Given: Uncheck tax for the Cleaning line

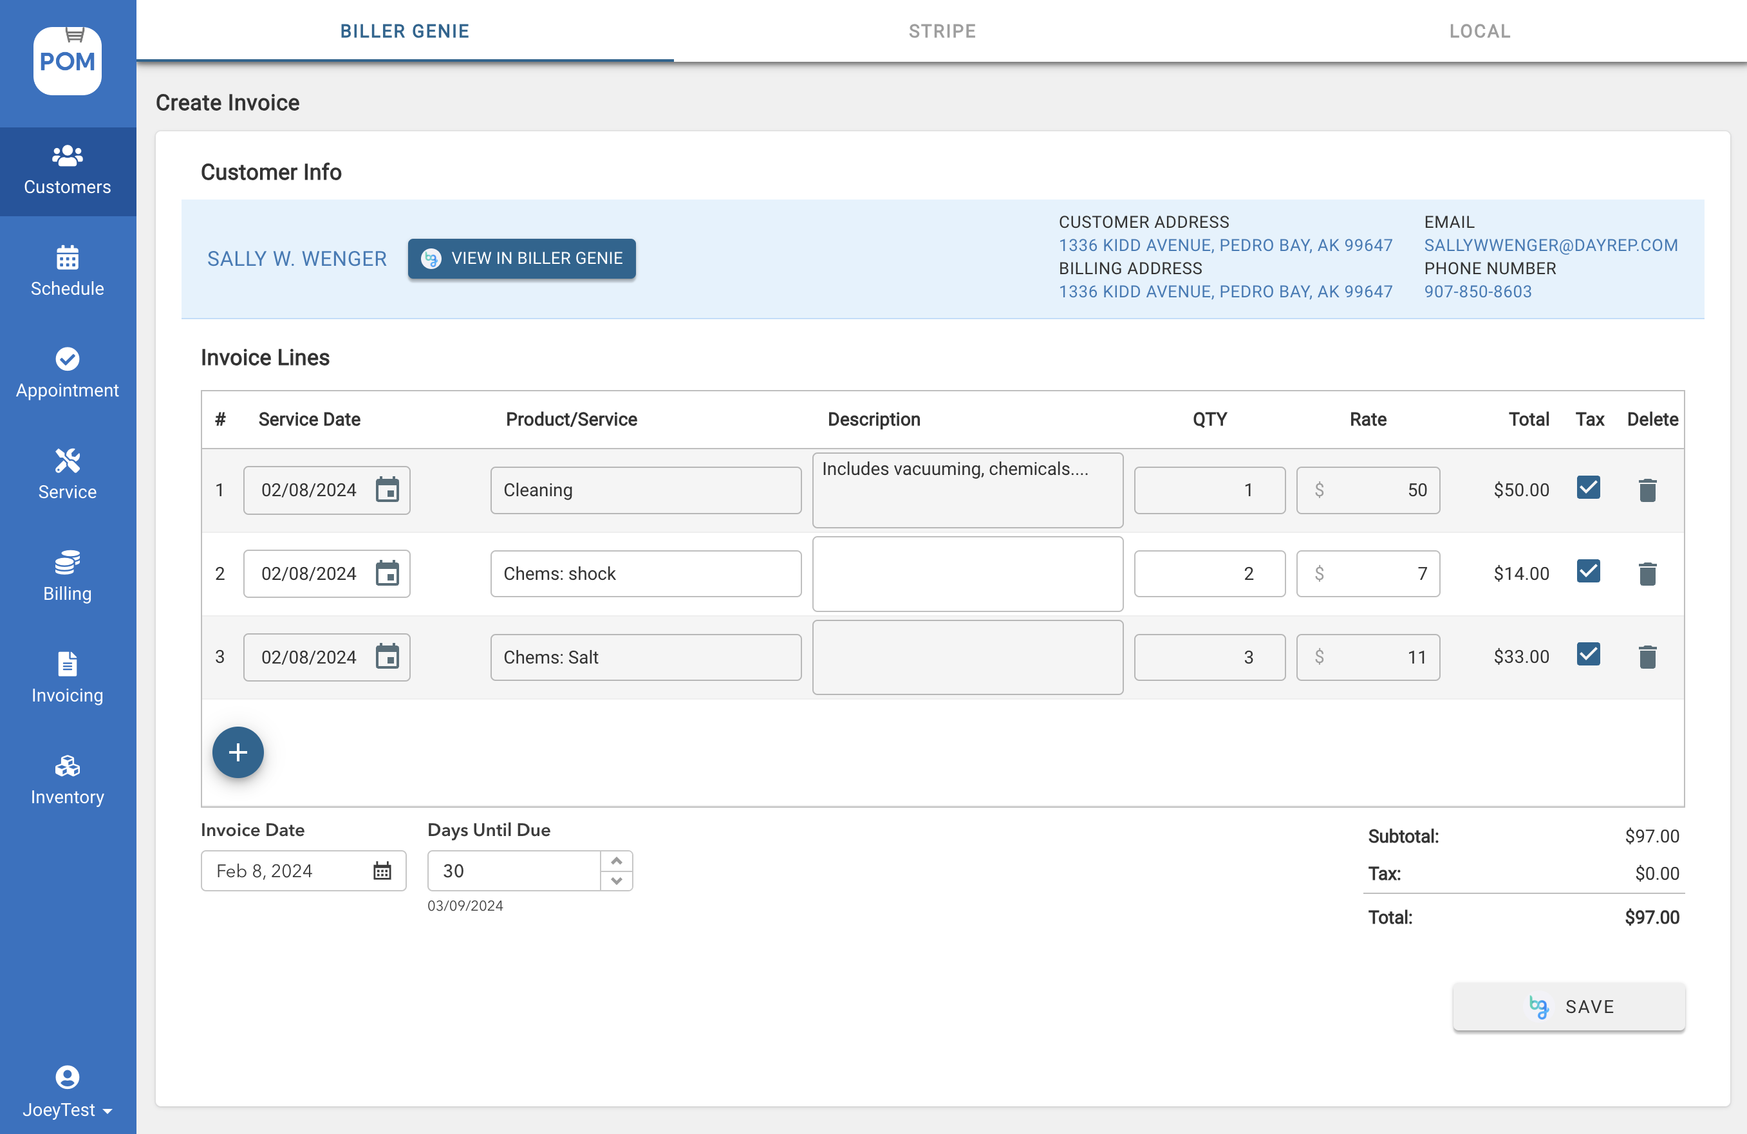Looking at the screenshot, I should [1588, 487].
